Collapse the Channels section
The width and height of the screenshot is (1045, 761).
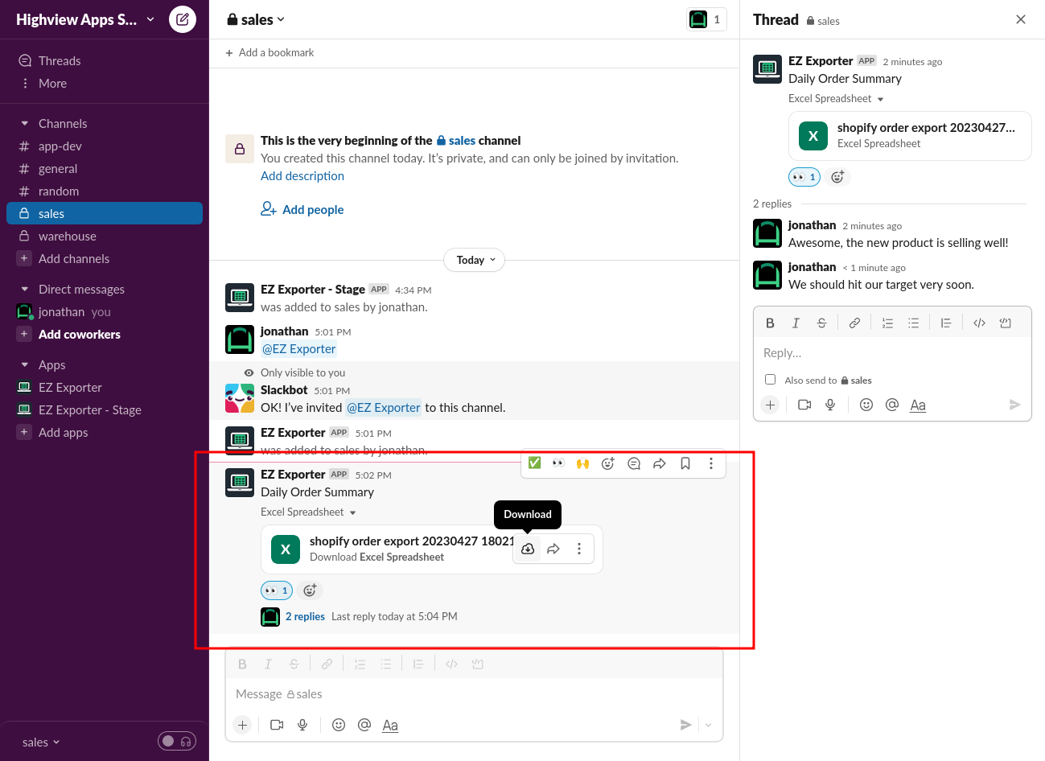[x=24, y=124]
